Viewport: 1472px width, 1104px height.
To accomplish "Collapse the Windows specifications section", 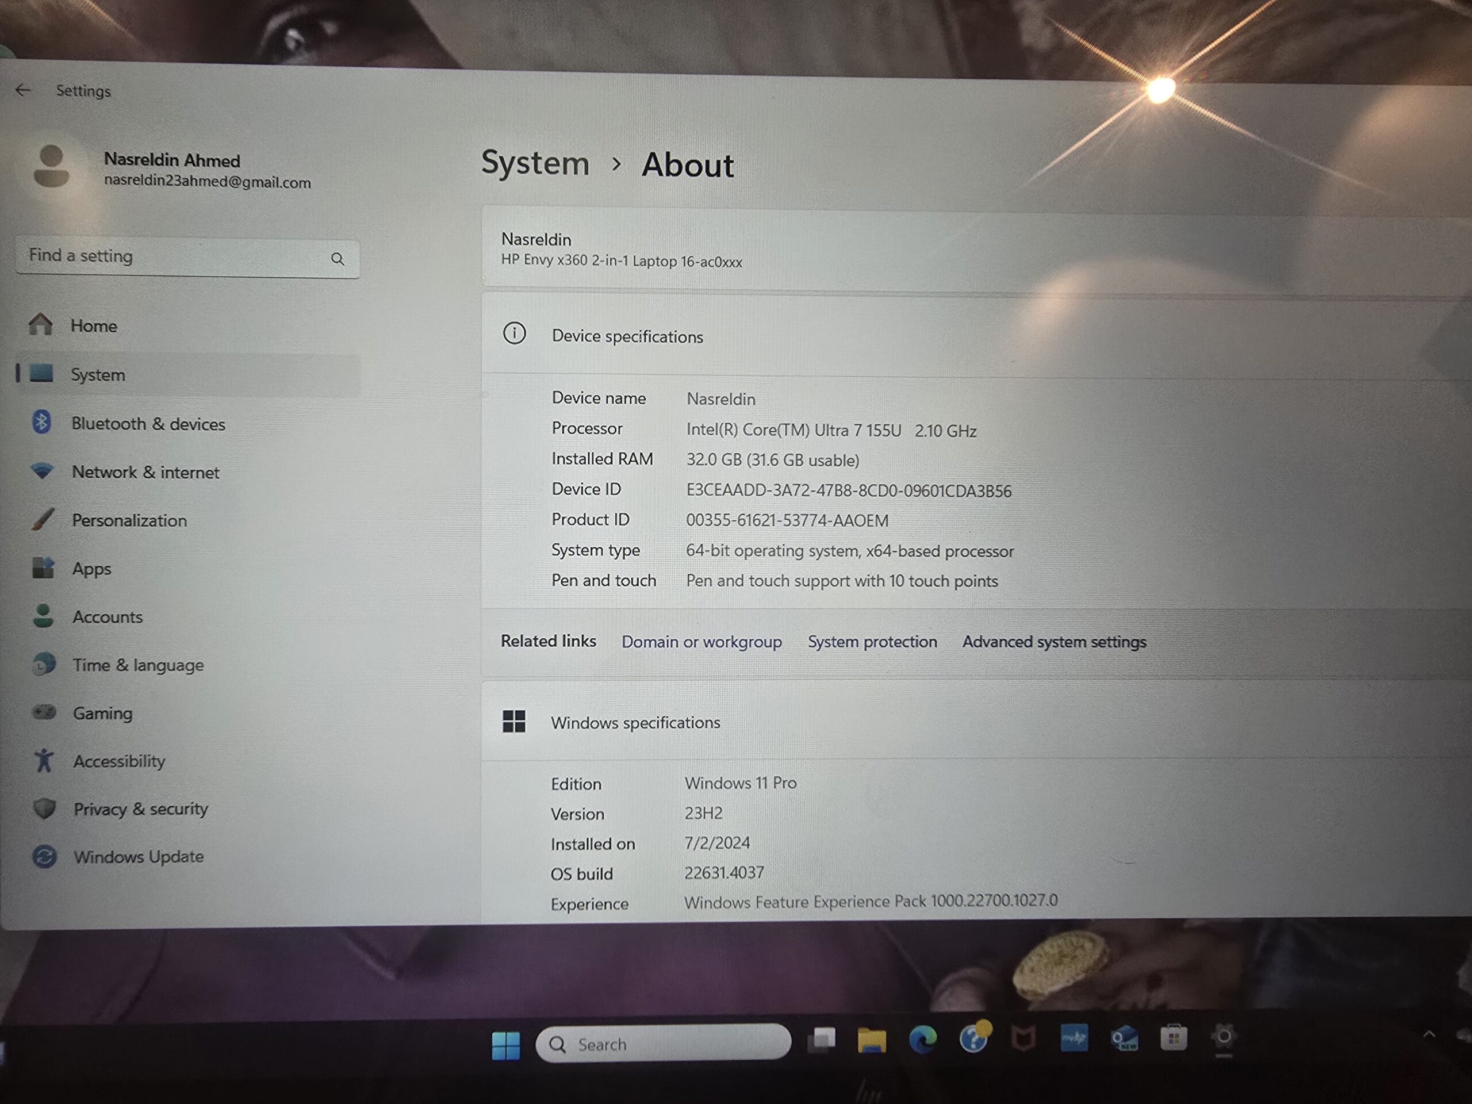I will tap(635, 723).
